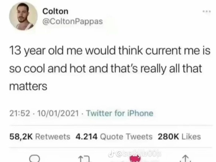216x162 pixels.
Task: Click the TikTok username watermark text
Action: pyautogui.click(x=138, y=154)
